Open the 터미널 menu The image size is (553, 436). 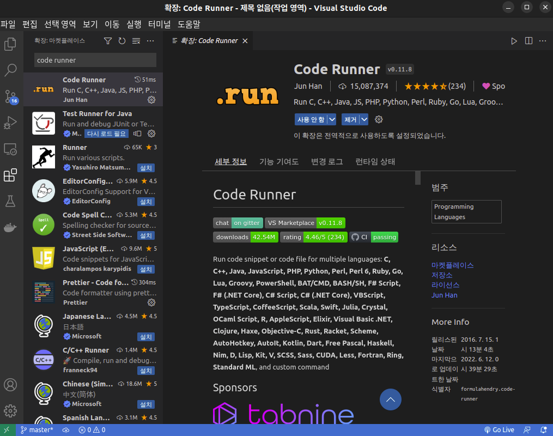click(x=160, y=25)
